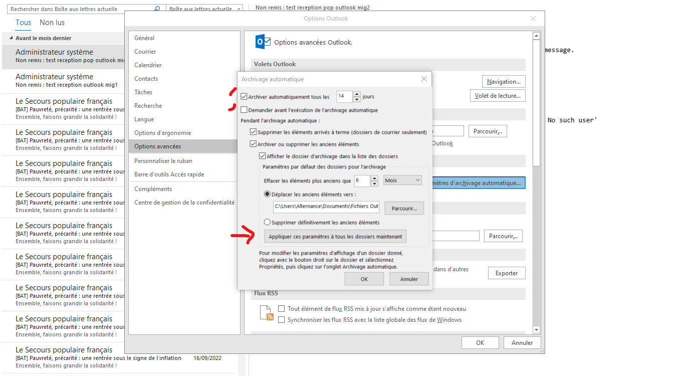Increase the archive days spinner value
682x376 pixels.
[357, 94]
